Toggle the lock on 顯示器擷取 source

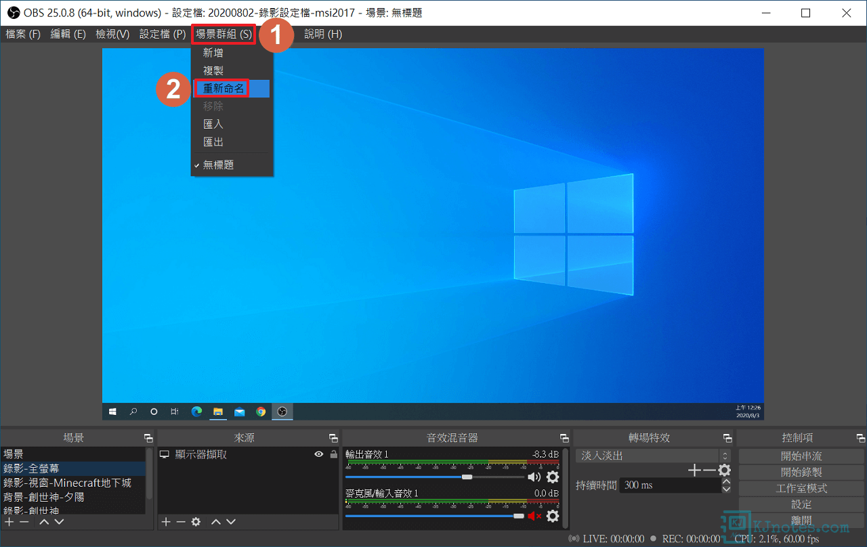333,454
